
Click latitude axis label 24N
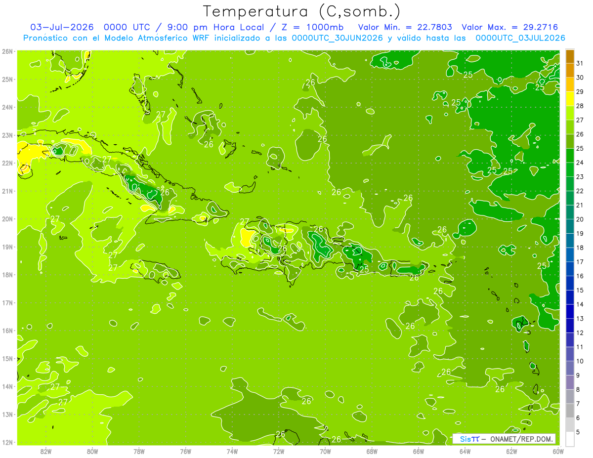(7, 107)
